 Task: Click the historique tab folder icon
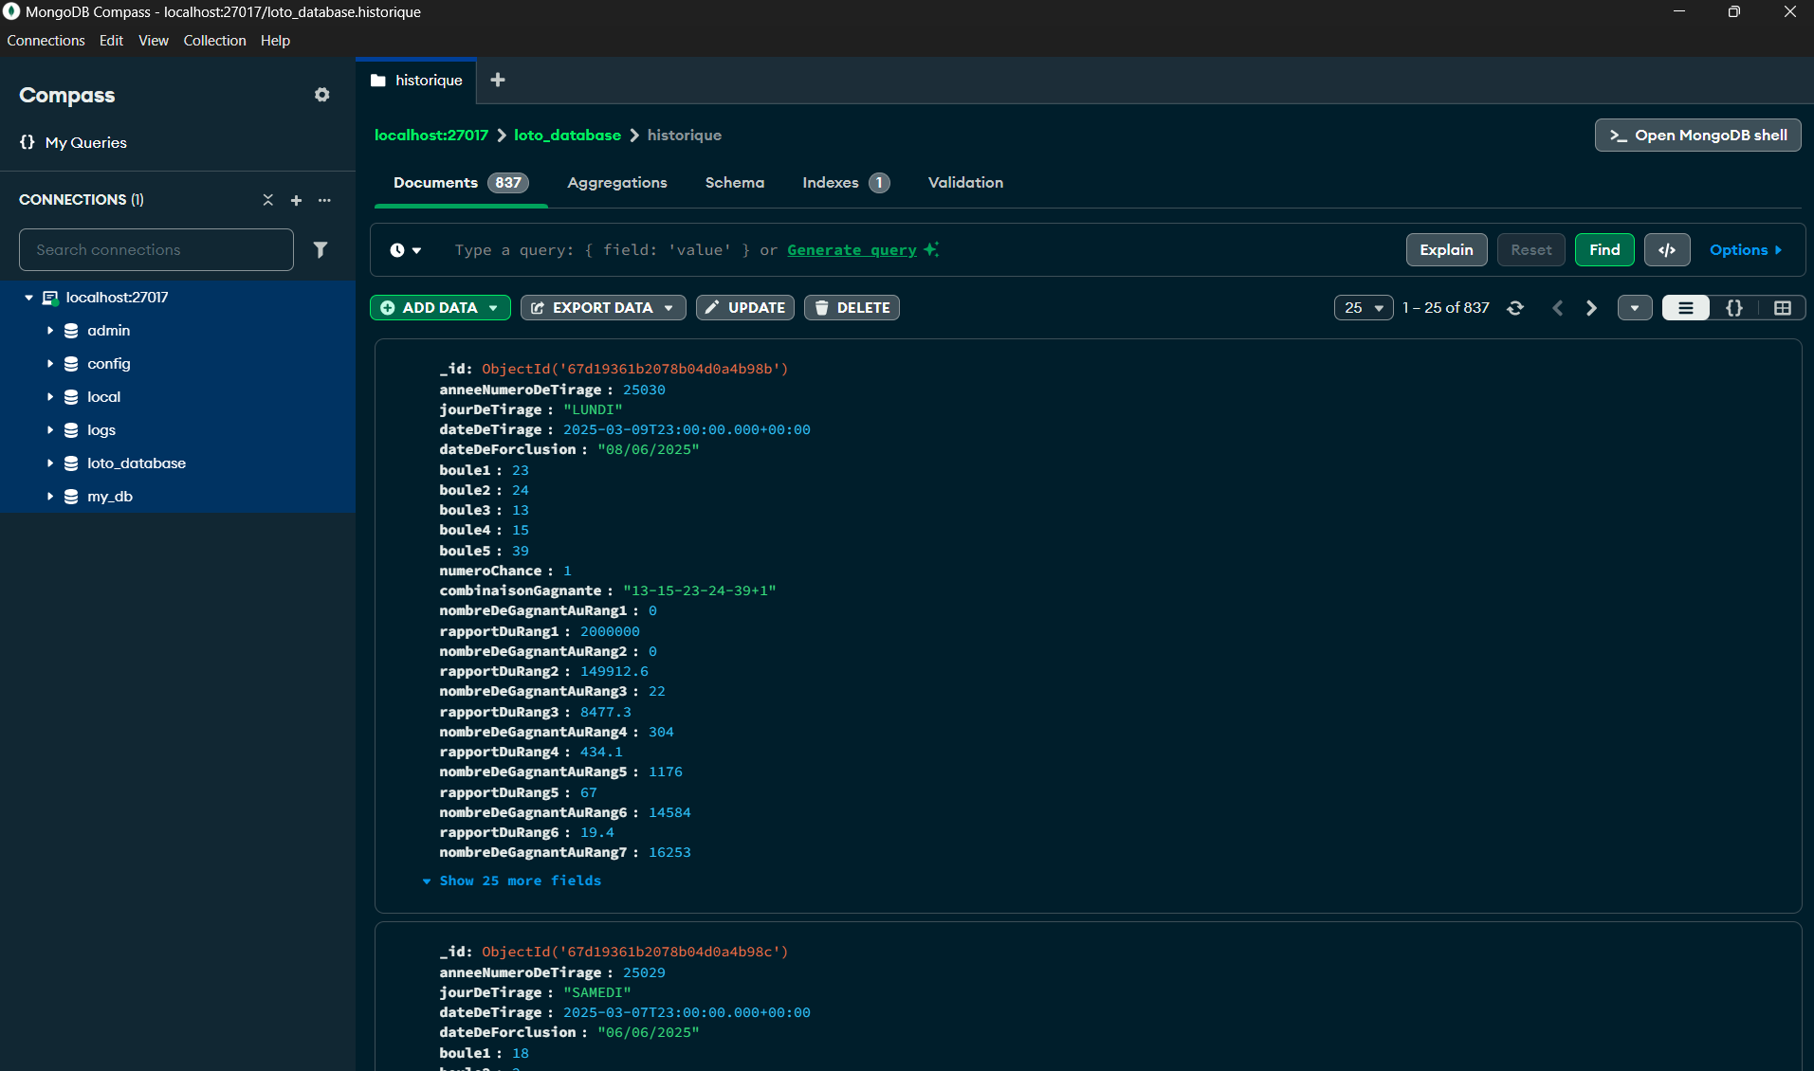pyautogui.click(x=378, y=81)
